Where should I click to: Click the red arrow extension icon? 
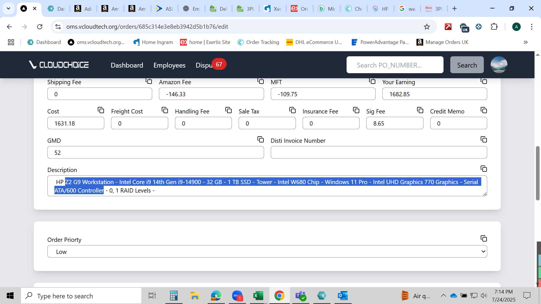[x=448, y=27]
